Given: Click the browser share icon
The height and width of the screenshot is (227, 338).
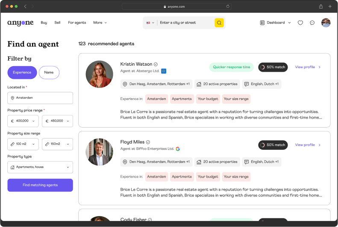Looking at the screenshot, I should 320,6.
